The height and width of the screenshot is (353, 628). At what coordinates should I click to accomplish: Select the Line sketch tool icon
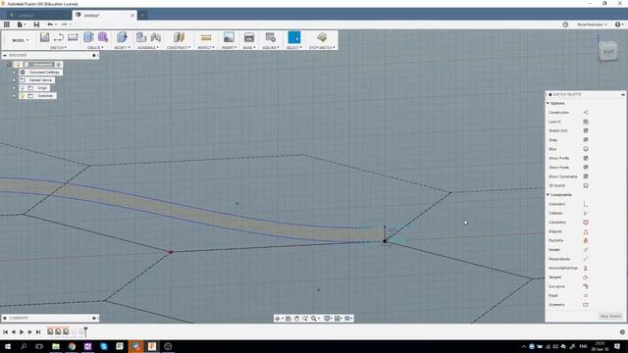coord(59,37)
